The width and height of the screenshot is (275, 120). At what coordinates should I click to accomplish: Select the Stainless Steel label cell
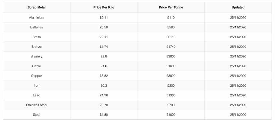click(36, 105)
